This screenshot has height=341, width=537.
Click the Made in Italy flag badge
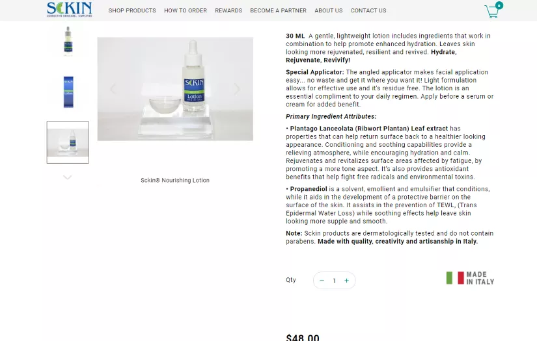(x=470, y=278)
